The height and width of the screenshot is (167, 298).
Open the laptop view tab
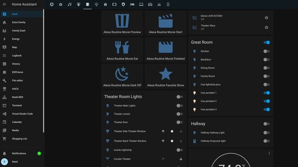(141, 4)
